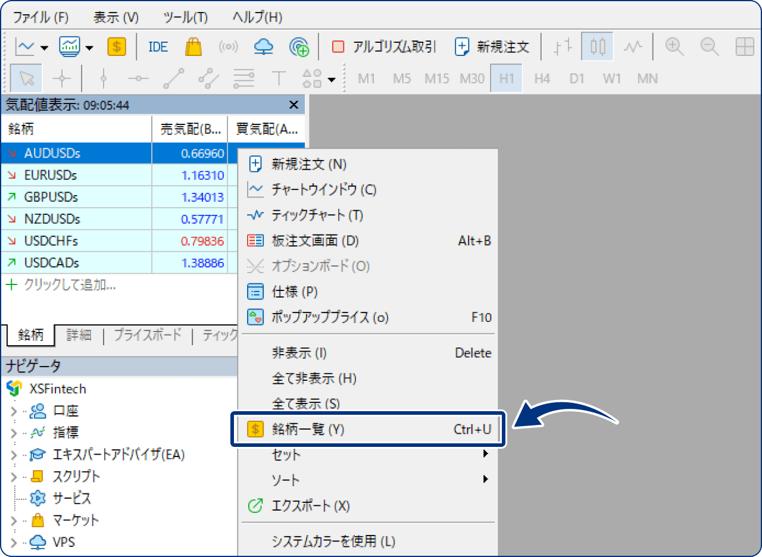Switch to the 詳細 tab

tap(80, 335)
